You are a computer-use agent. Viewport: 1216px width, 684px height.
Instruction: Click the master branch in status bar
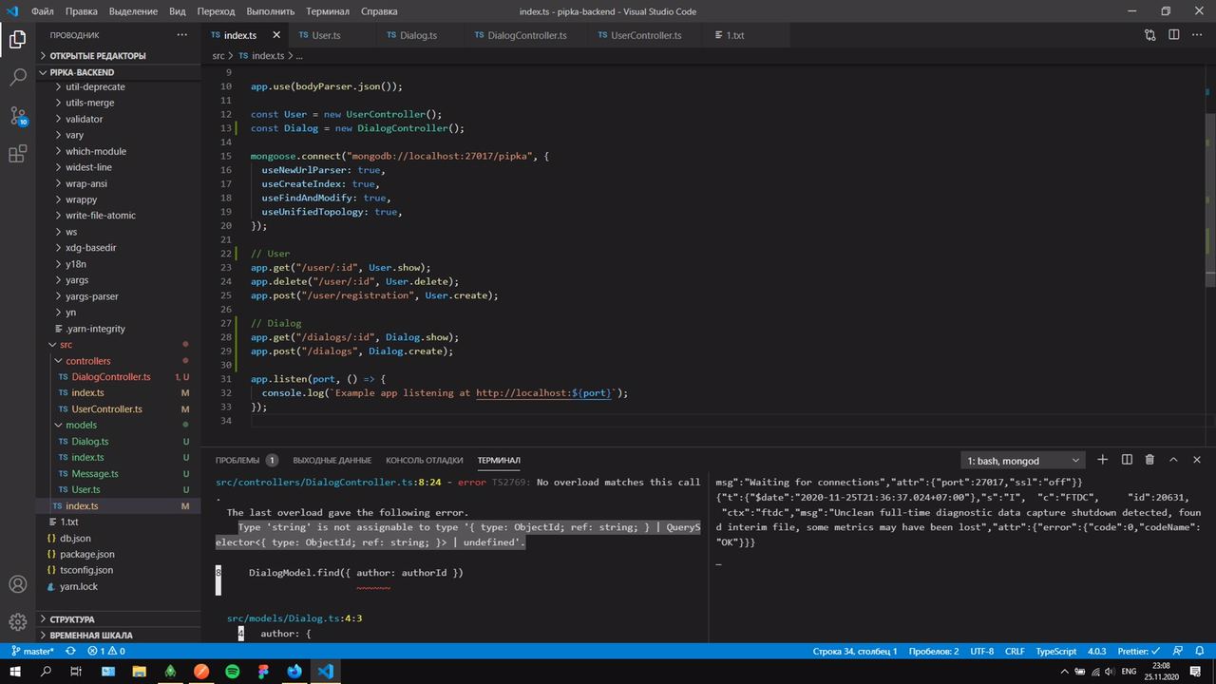pos(32,652)
